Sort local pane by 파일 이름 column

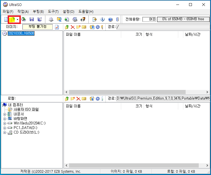tap(92, 106)
